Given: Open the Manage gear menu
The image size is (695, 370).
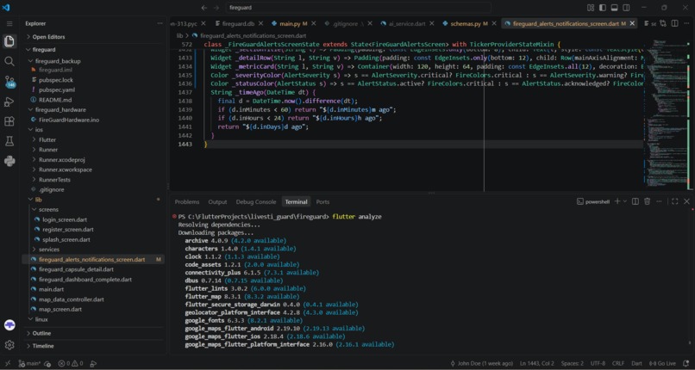Looking at the screenshot, I should coord(9,345).
